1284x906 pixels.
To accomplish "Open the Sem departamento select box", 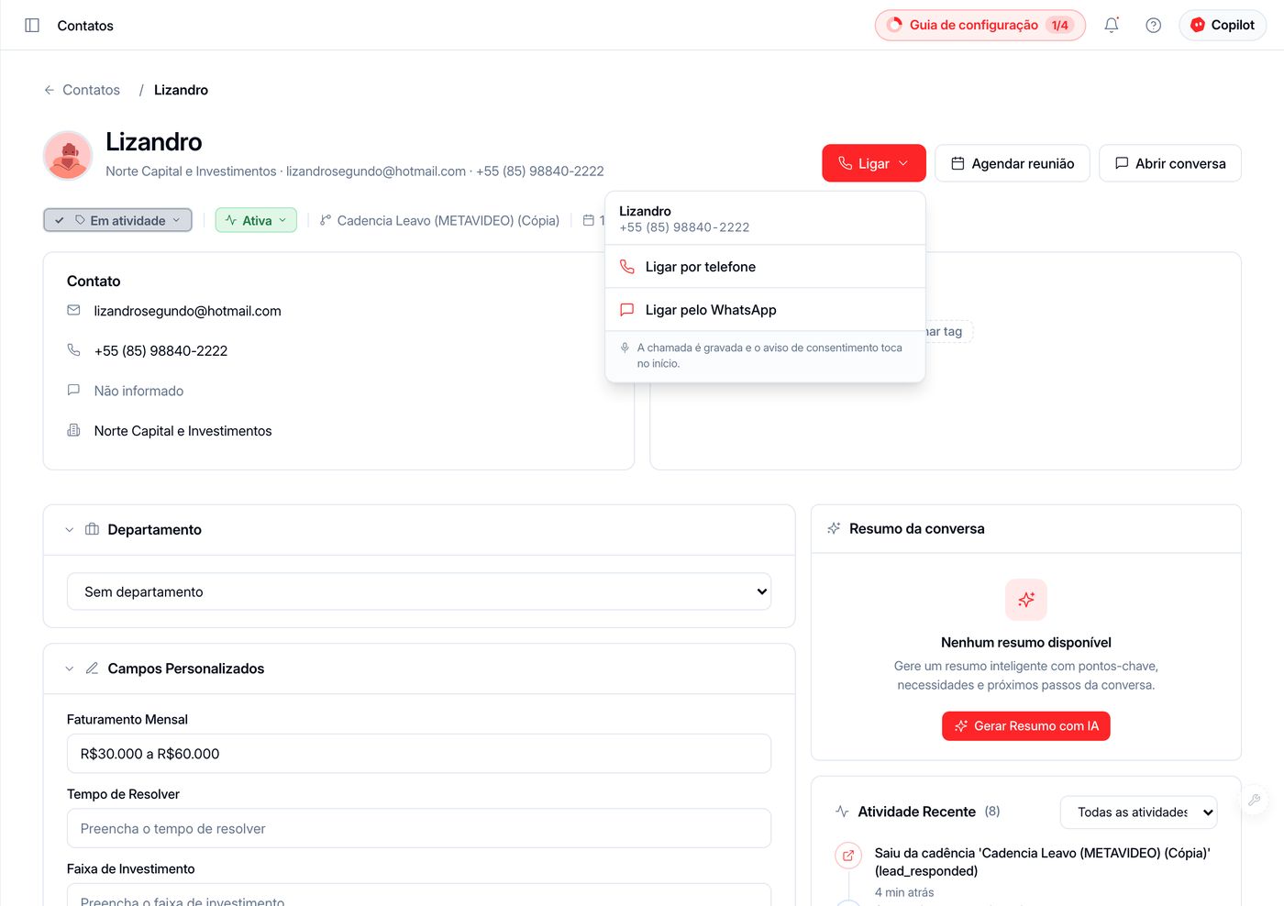I will click(419, 591).
